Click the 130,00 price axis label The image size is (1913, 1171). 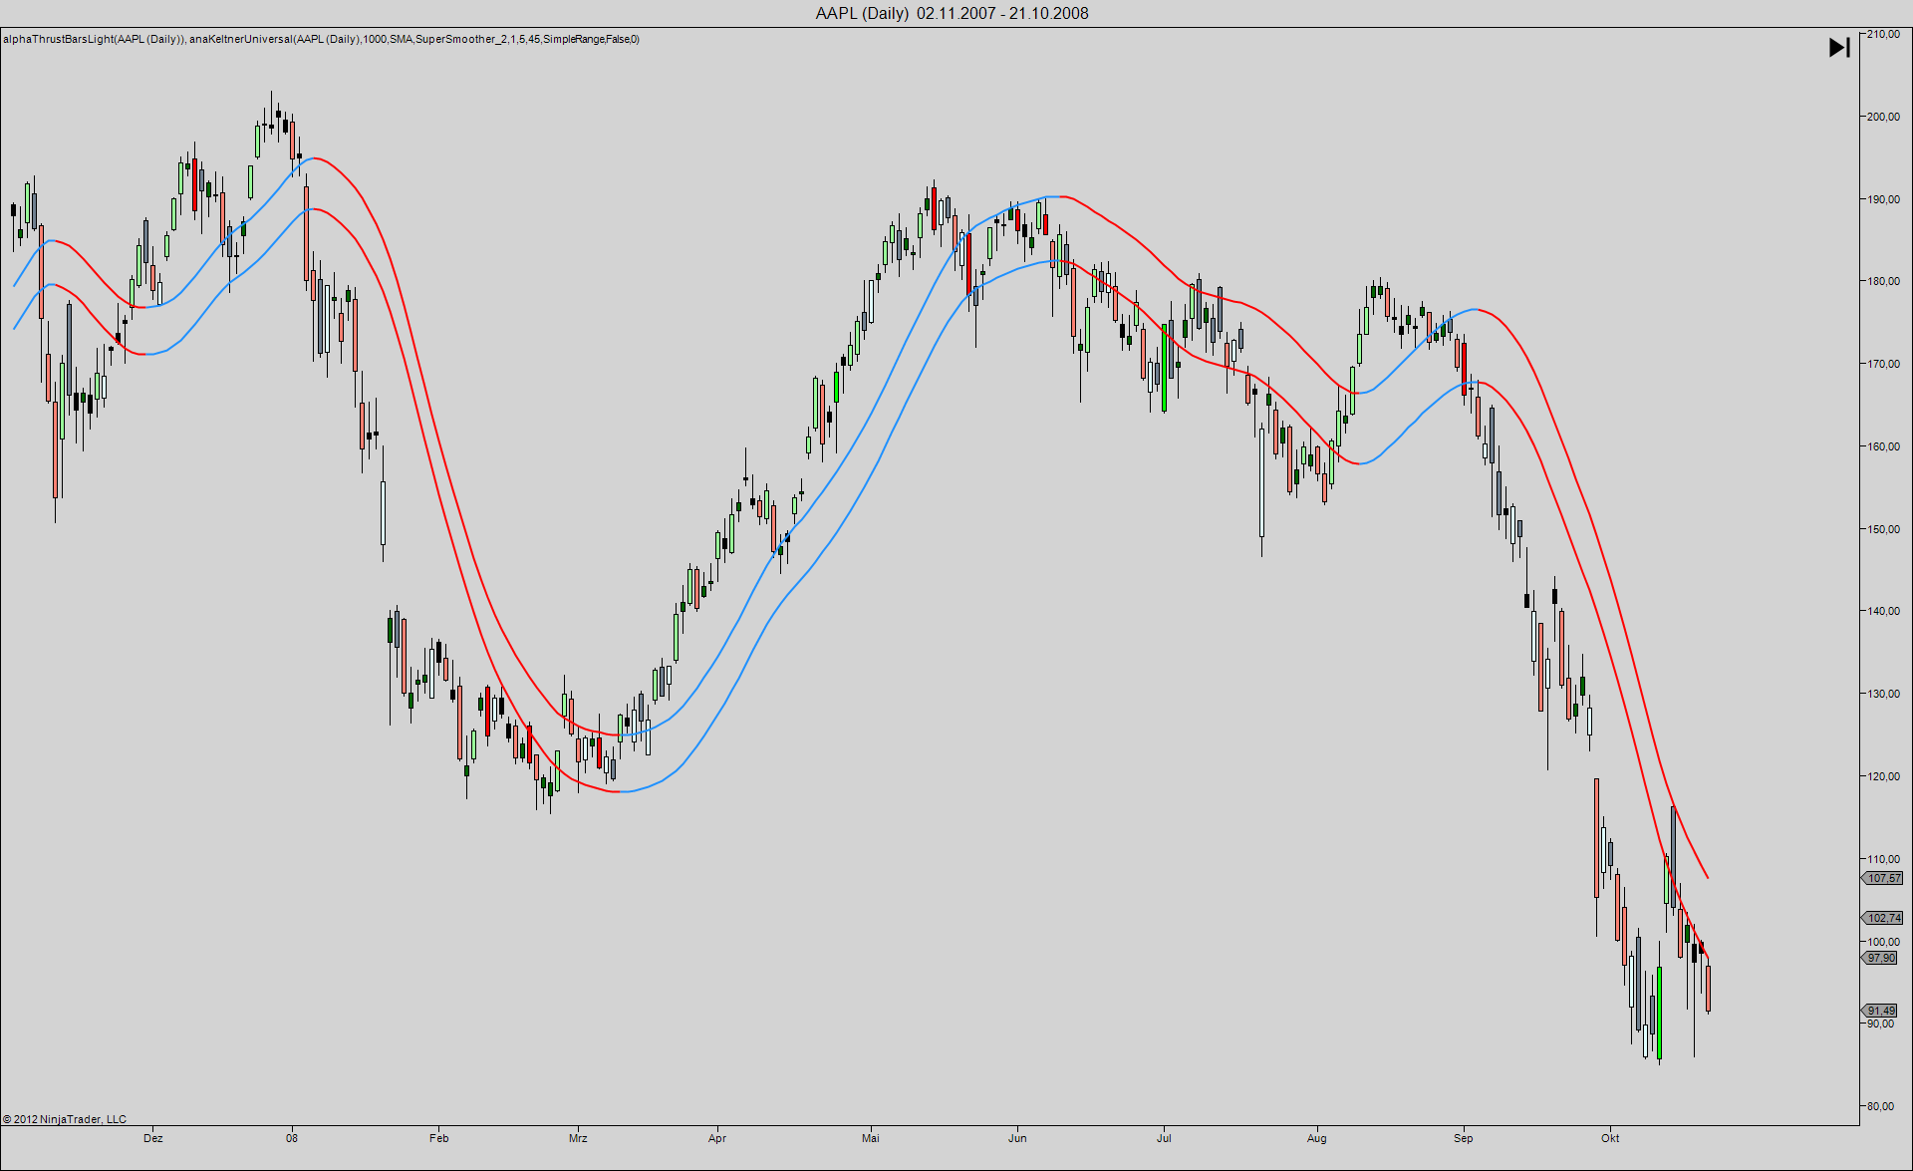click(x=1883, y=694)
